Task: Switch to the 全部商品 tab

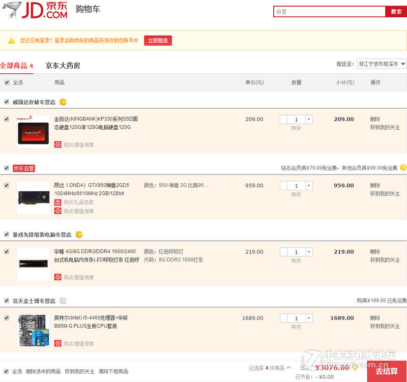Action: click(x=17, y=66)
